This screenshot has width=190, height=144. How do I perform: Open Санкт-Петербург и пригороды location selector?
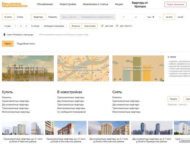19,35
